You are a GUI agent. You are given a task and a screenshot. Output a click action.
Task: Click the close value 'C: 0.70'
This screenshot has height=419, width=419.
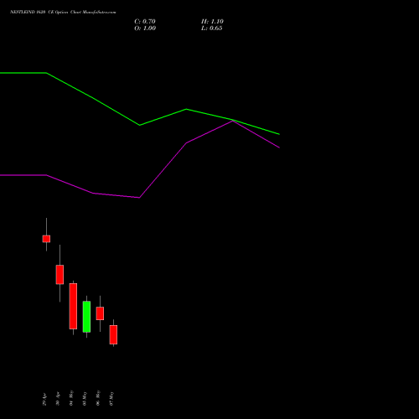coord(145,22)
